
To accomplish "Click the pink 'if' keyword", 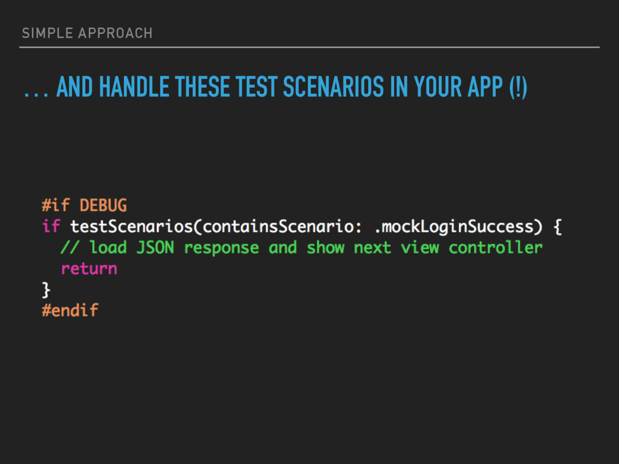I will (51, 227).
